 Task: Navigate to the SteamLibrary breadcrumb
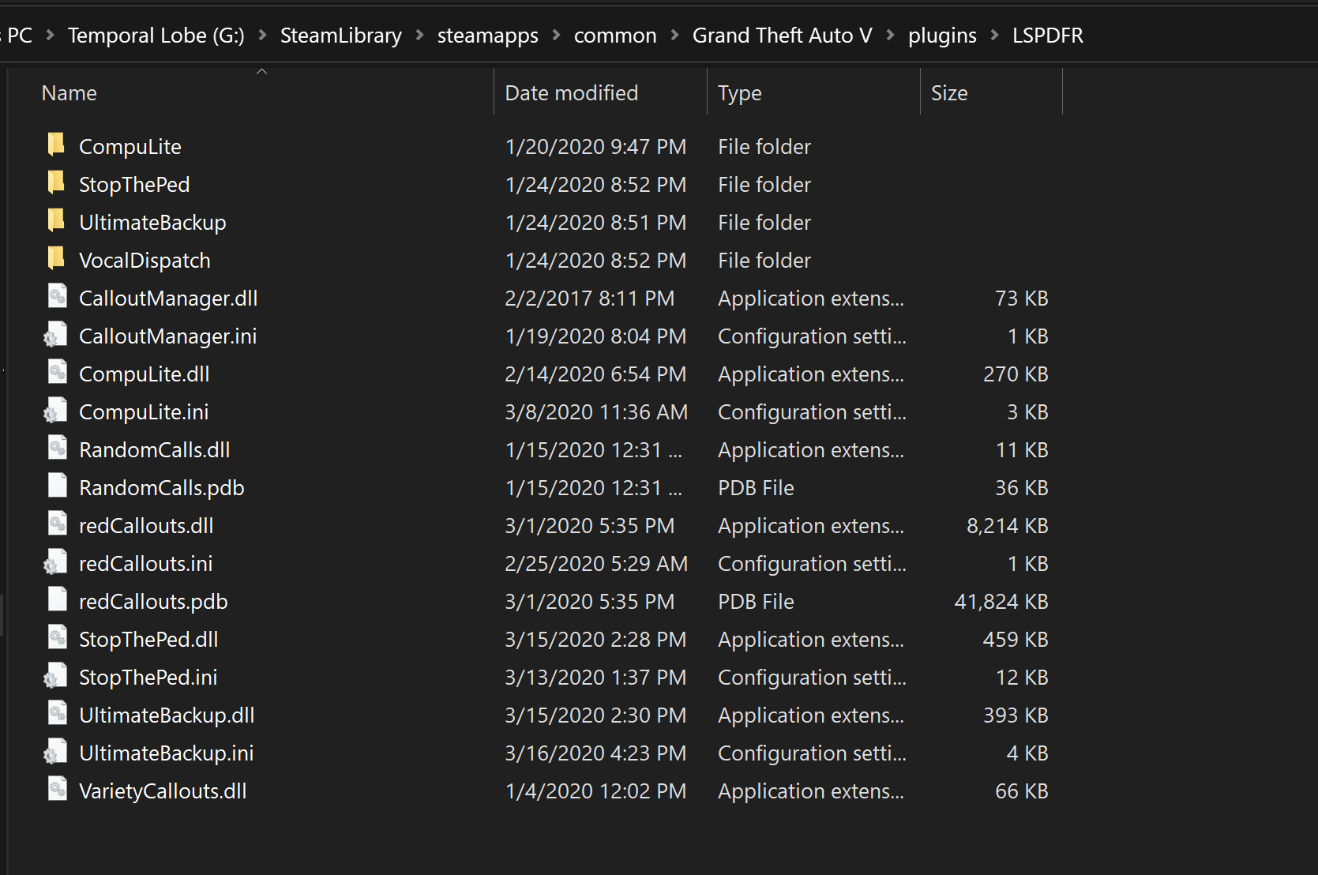pos(340,36)
